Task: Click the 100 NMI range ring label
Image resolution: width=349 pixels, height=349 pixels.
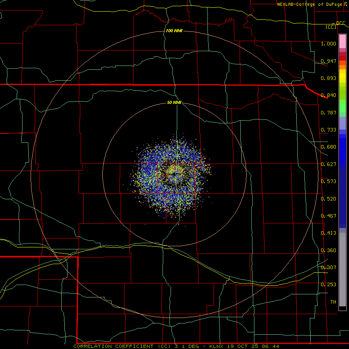Action: 174,31
